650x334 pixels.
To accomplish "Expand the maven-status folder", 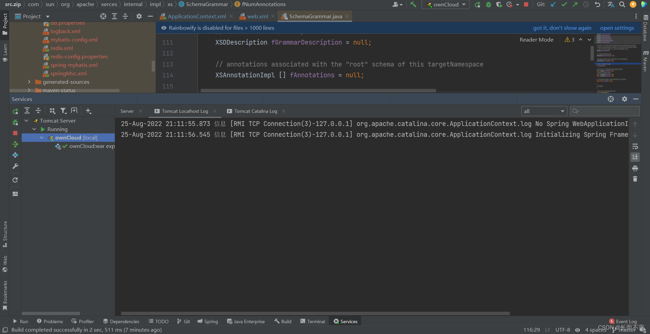I will tap(29, 90).
